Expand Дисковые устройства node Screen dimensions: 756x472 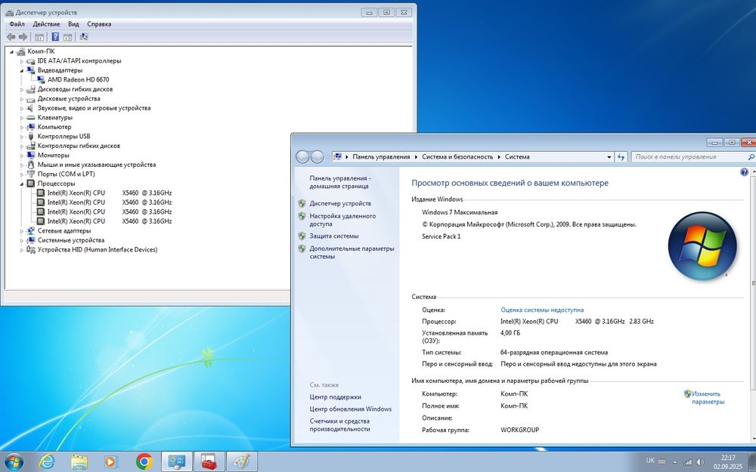pyautogui.click(x=22, y=99)
